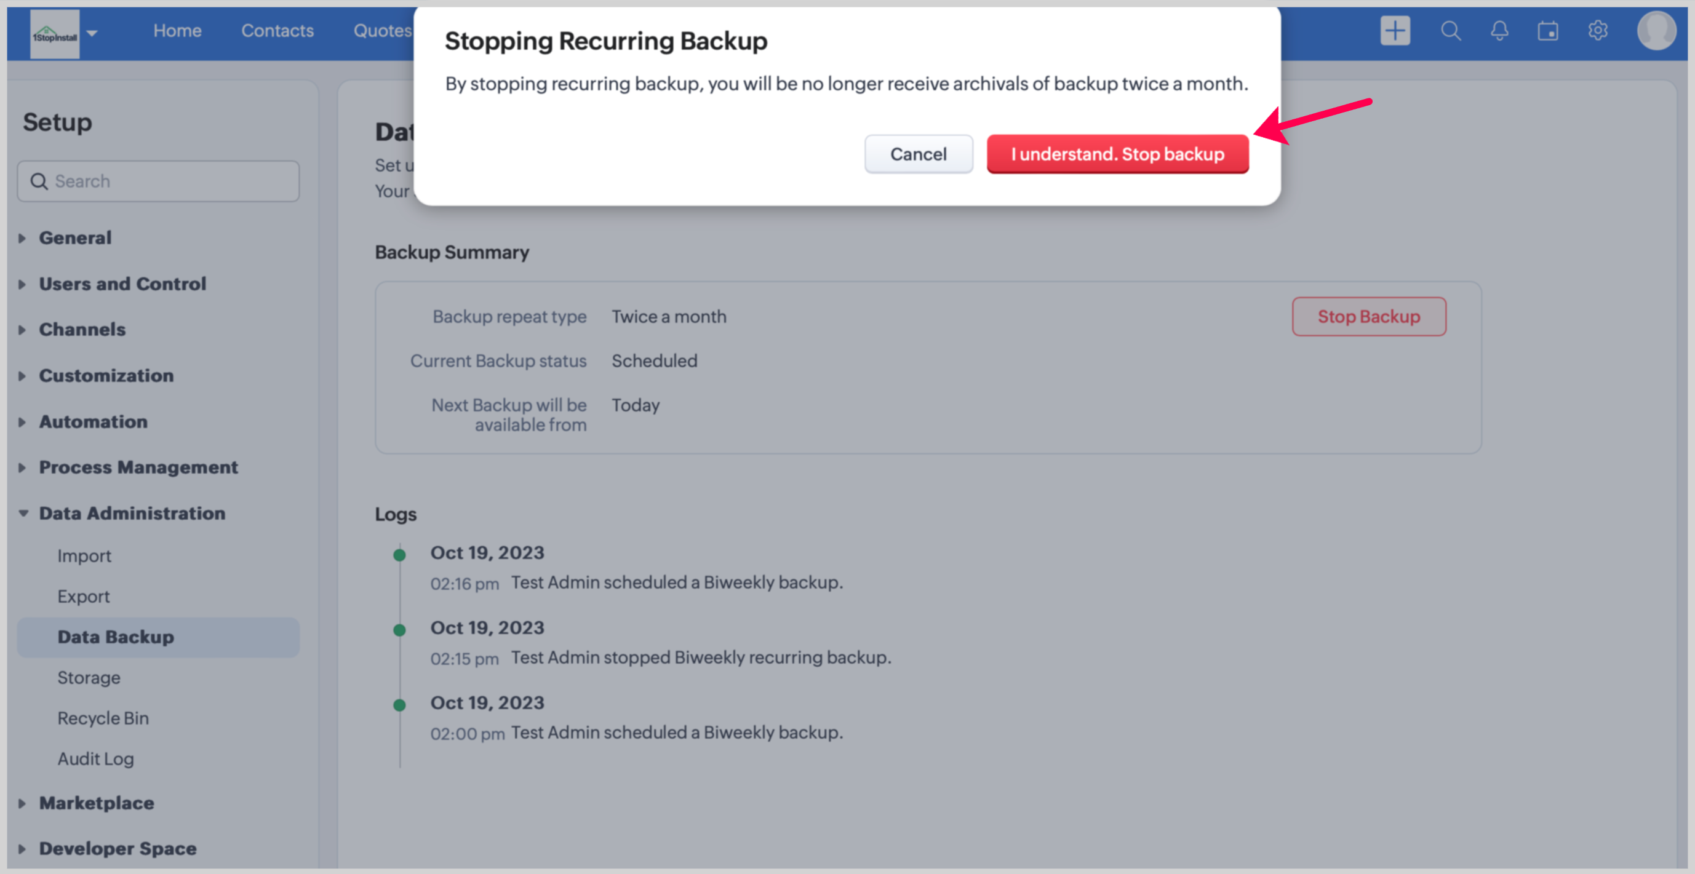
Task: Collapse the Data Administration section
Action: coord(132,513)
